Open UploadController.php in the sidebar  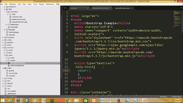[20, 22]
